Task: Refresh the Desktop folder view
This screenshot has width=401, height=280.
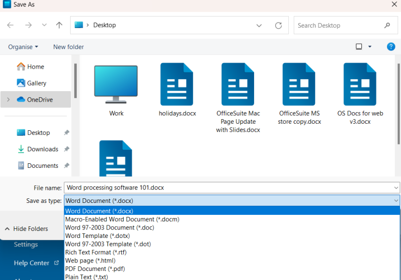Action: click(x=279, y=25)
